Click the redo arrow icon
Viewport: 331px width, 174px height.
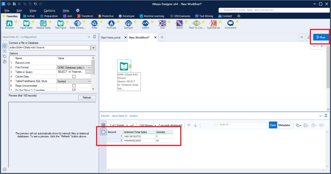[x=41, y=4]
